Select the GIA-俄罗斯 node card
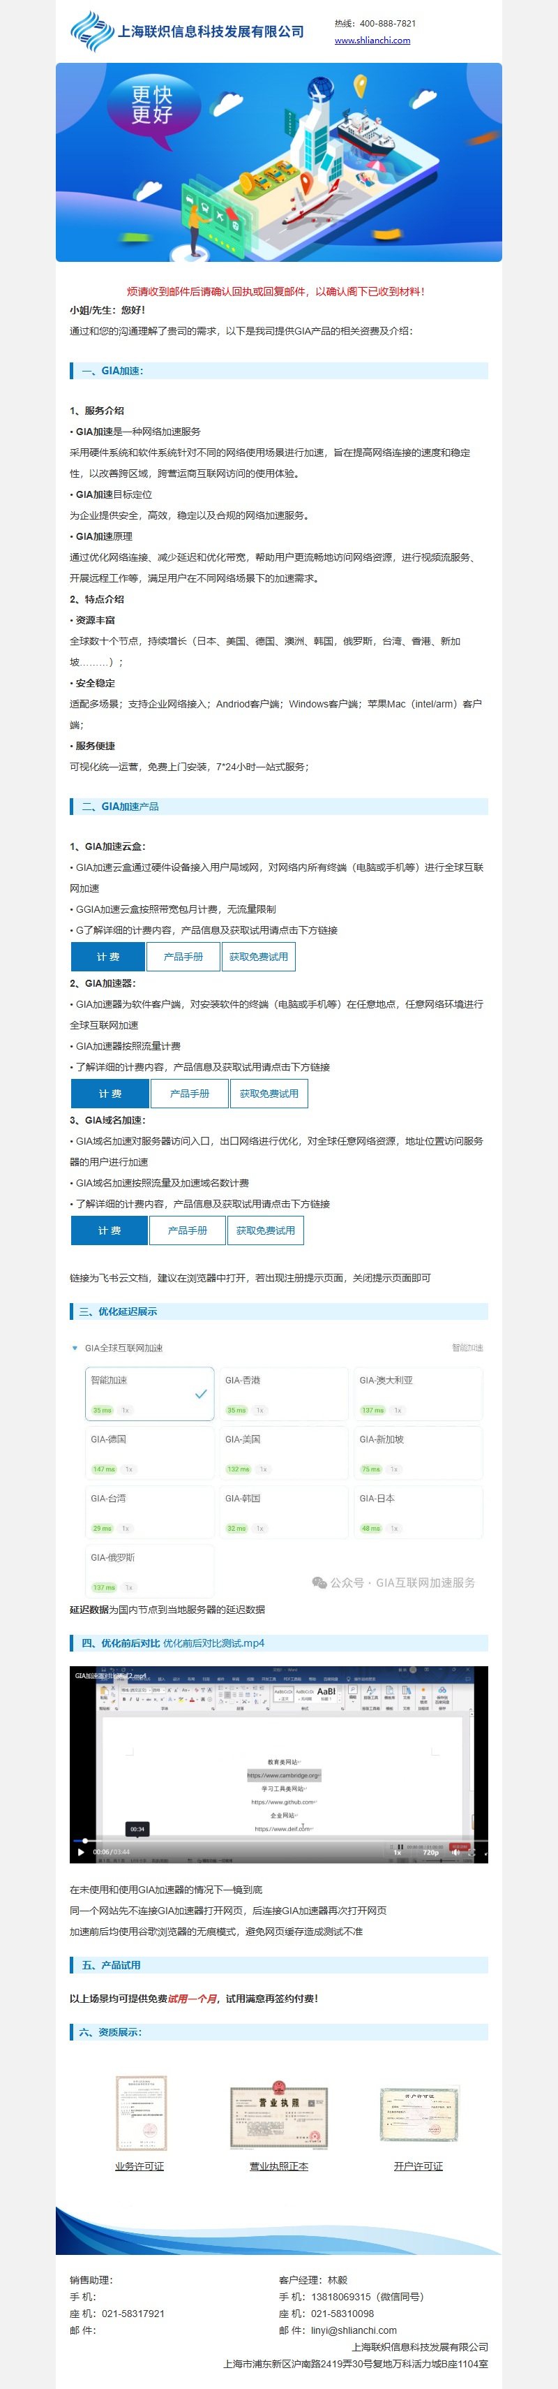558x2389 pixels. [149, 1572]
